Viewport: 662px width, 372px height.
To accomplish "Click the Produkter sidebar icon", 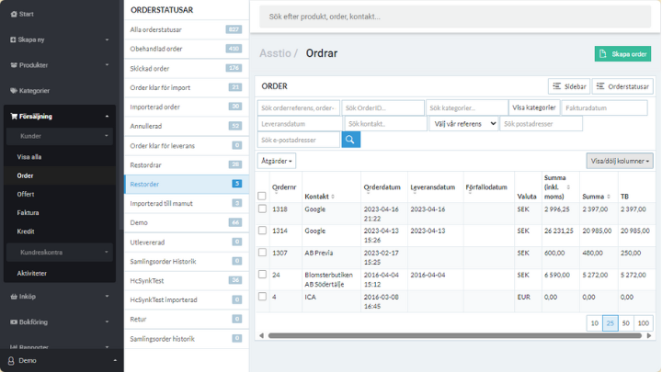I will tap(12, 65).
